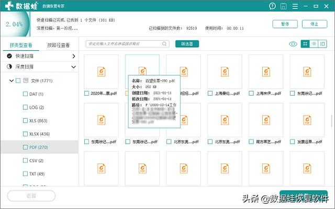Tick the CSV (2) checkbox
The width and height of the screenshot is (335, 209).
(x=25, y=160)
